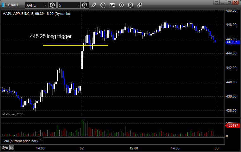Viewport: 241px width, 152px height.
Task: Click the symbol link icon in toolbar
Action: tap(140, 5)
